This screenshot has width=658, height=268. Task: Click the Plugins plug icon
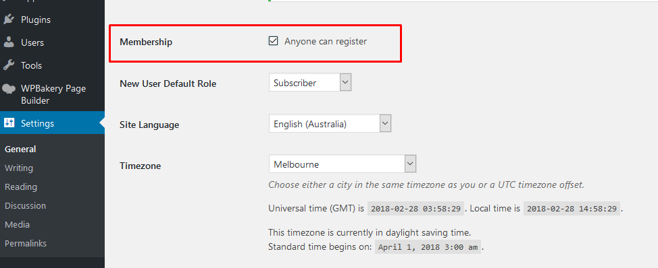tap(9, 20)
